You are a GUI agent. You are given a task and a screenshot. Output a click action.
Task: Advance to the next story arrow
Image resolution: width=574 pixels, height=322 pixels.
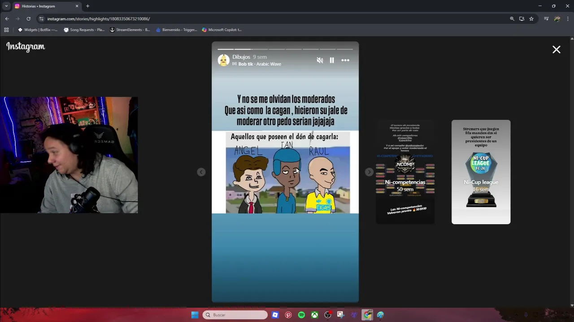pos(369,172)
